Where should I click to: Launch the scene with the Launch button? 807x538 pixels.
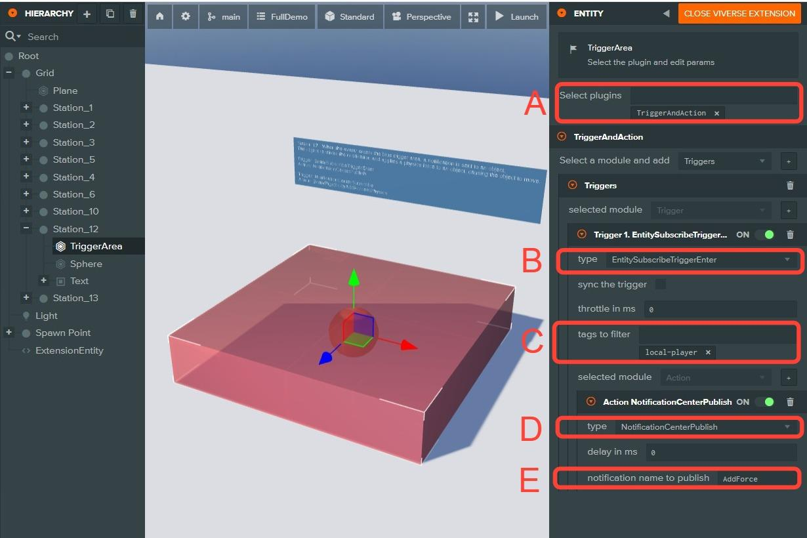click(x=516, y=17)
